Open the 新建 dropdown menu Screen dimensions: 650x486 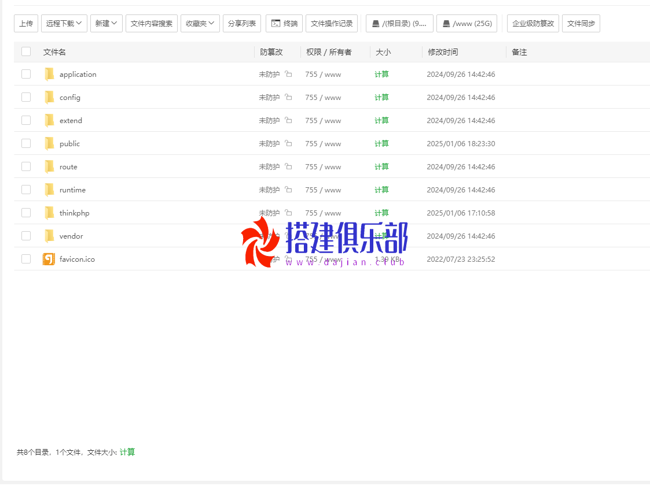pyautogui.click(x=107, y=24)
